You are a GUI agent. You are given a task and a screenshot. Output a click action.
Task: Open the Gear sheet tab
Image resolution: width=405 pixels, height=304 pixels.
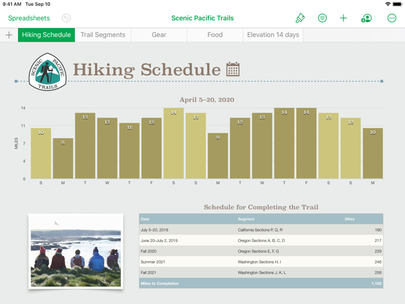159,35
